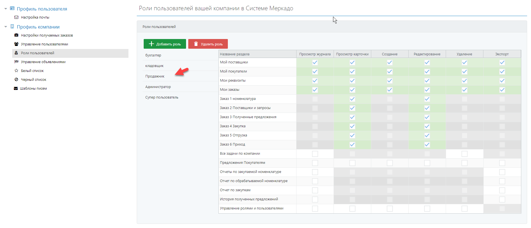531x228 pixels.
Task: Click the Название раздела column header
Action: pyautogui.click(x=235, y=54)
